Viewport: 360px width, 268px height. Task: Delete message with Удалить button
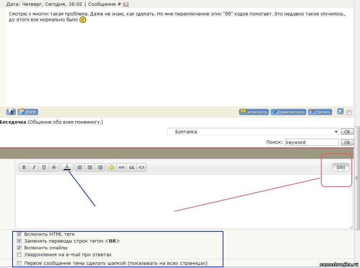point(320,112)
